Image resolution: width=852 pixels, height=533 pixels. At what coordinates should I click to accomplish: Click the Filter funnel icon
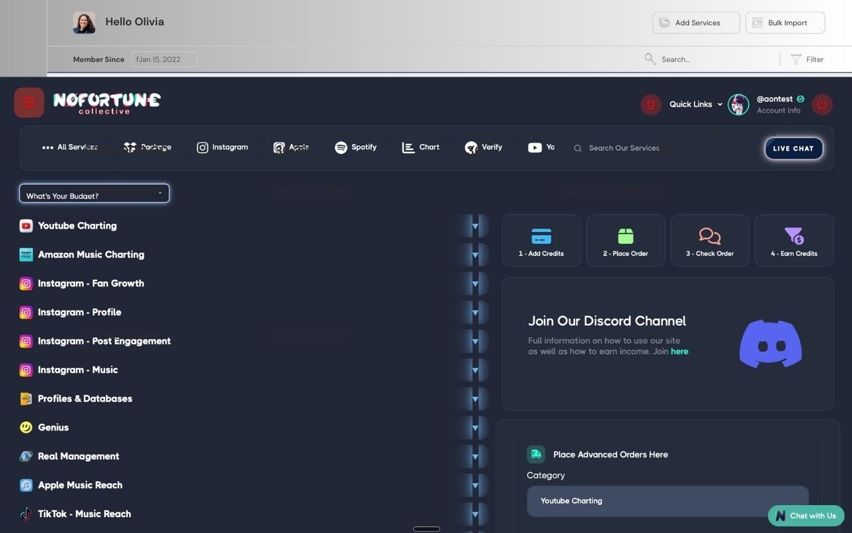pyautogui.click(x=795, y=59)
